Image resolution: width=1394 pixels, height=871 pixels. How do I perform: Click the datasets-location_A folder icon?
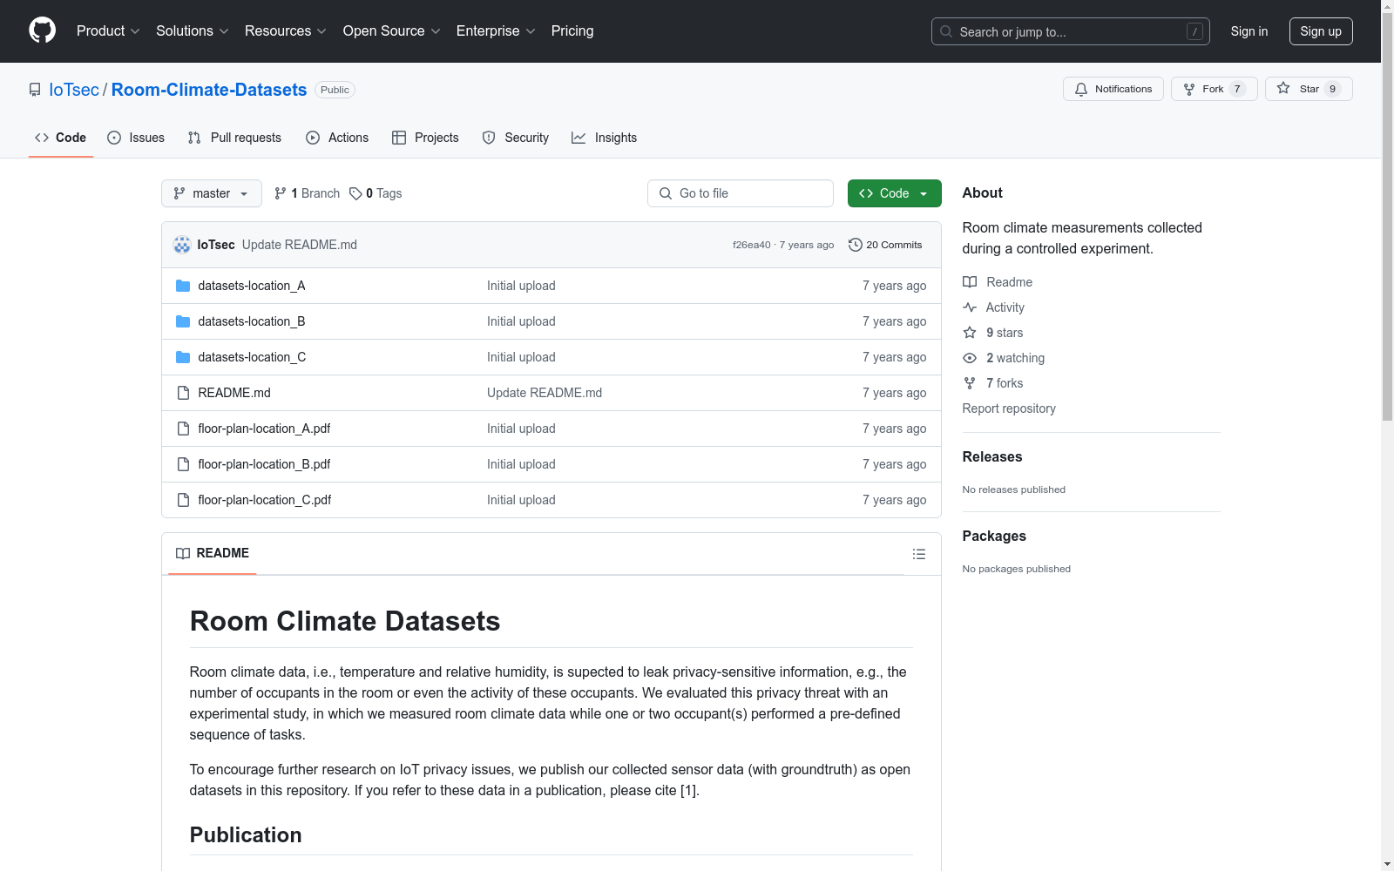pyautogui.click(x=183, y=286)
